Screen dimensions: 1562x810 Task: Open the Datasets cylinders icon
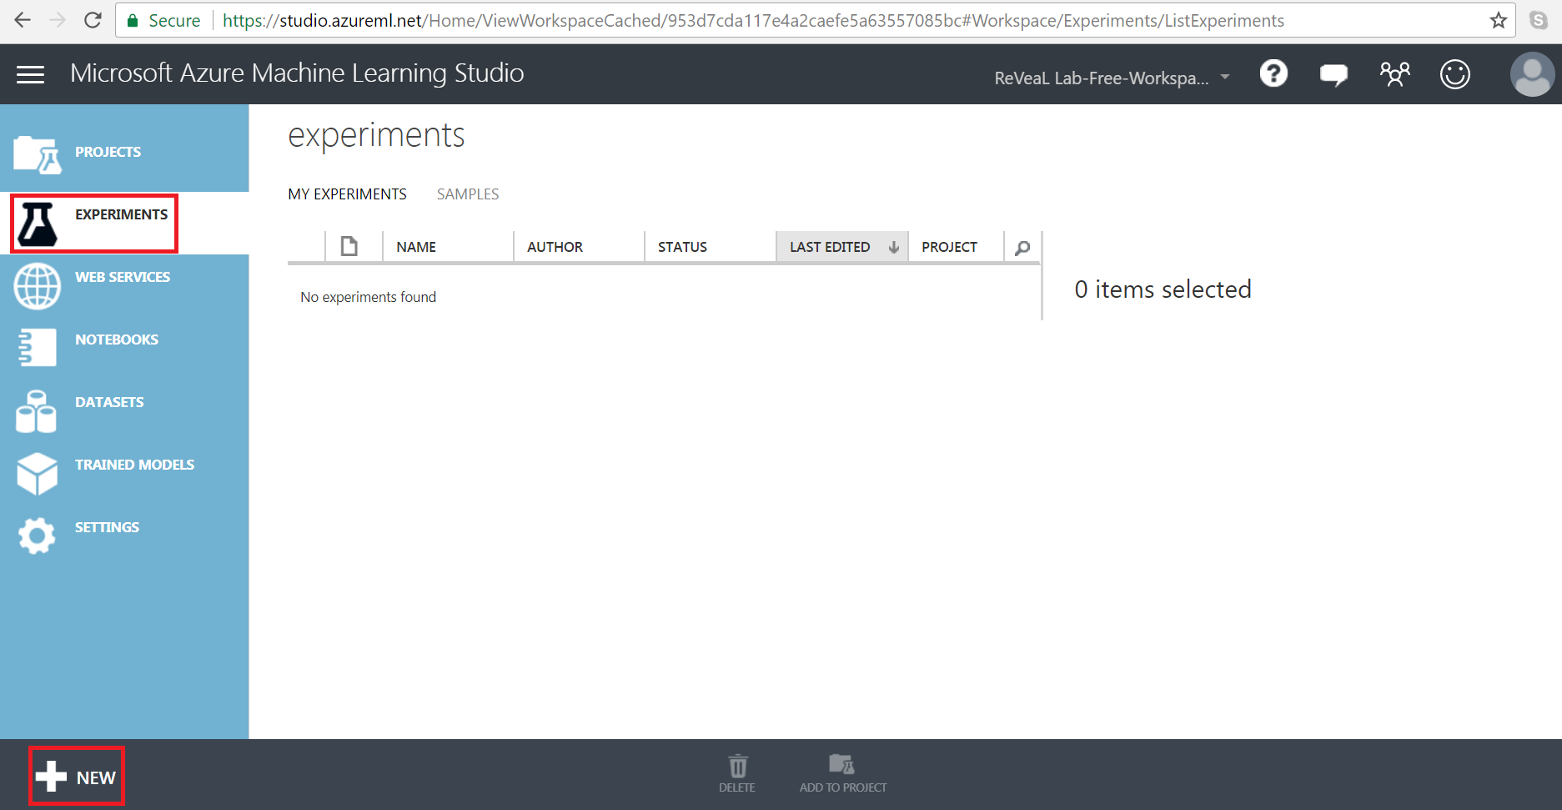click(36, 411)
